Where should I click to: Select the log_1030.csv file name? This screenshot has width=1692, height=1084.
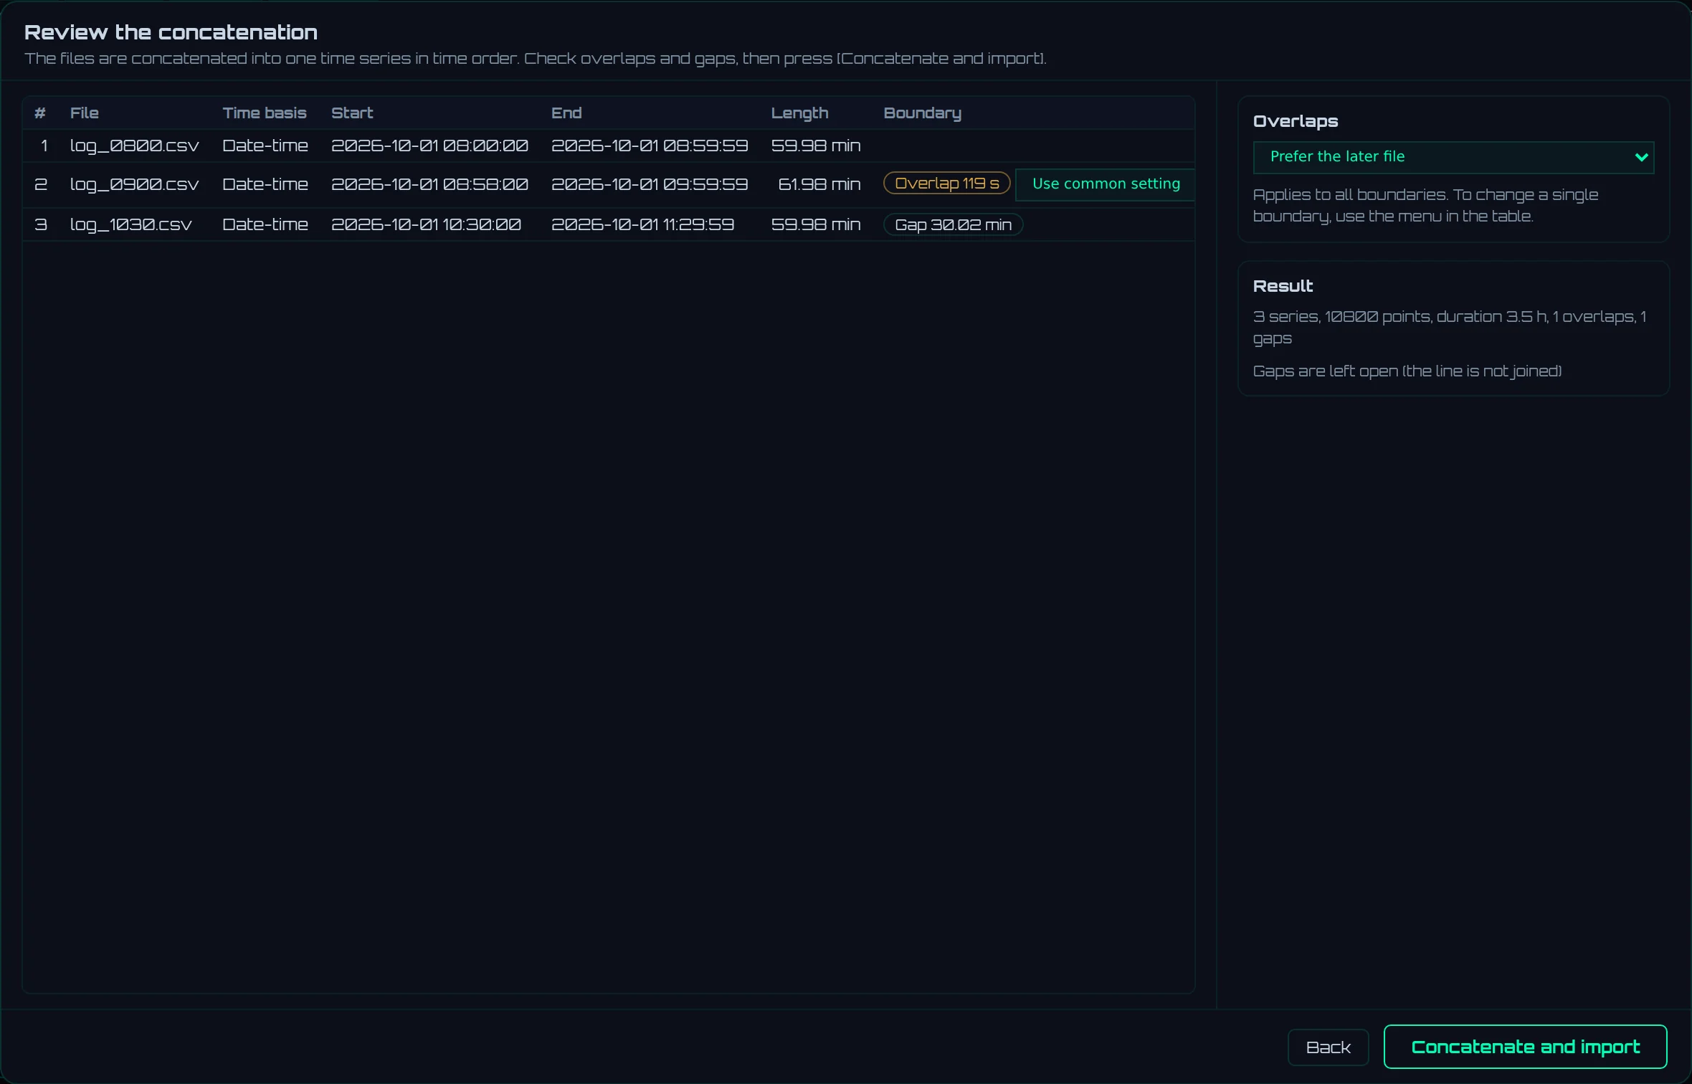130,225
